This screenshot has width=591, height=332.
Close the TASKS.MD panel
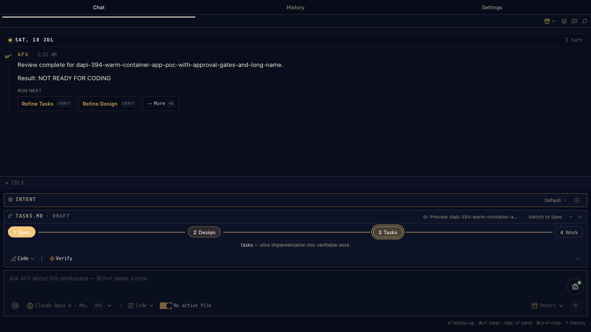[x=579, y=217]
